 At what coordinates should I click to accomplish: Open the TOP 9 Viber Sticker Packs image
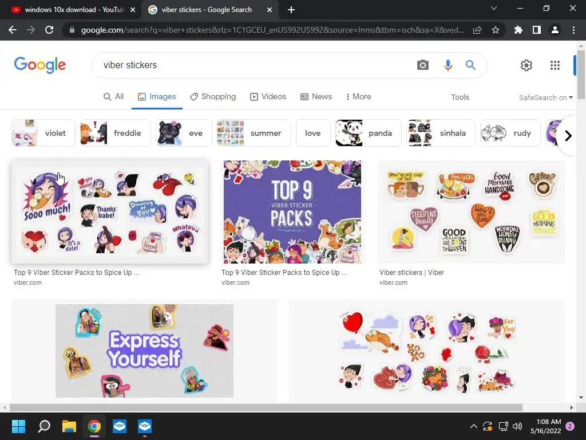[292, 212]
